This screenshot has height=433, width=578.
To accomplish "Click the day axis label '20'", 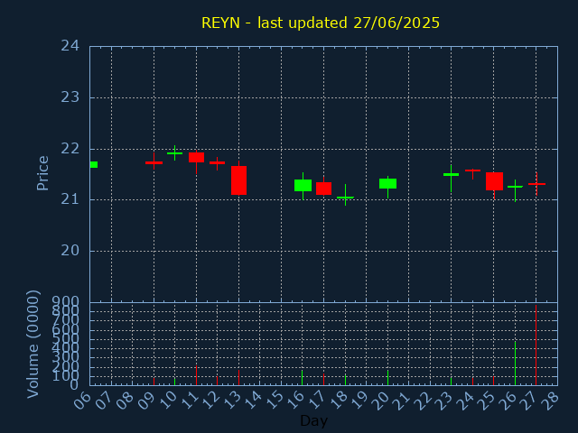I will (382, 401).
